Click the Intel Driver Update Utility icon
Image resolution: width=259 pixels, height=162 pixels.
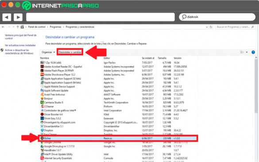(42, 154)
